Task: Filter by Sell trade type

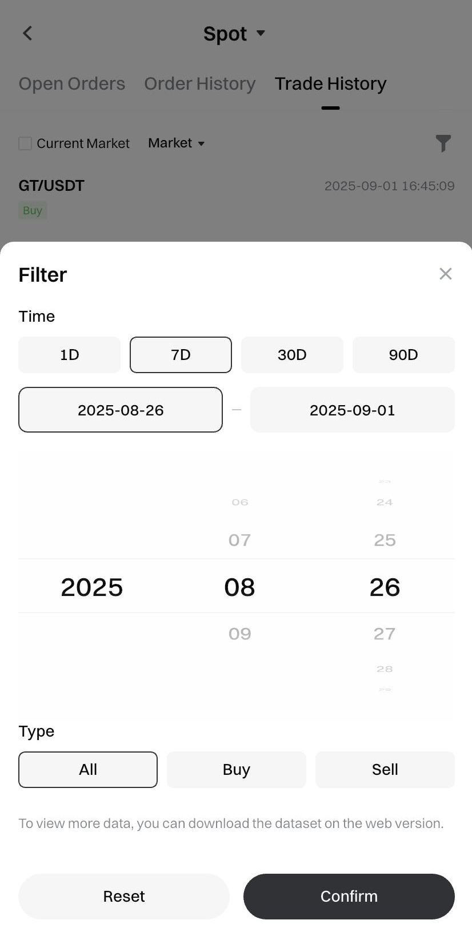Action: (x=385, y=770)
